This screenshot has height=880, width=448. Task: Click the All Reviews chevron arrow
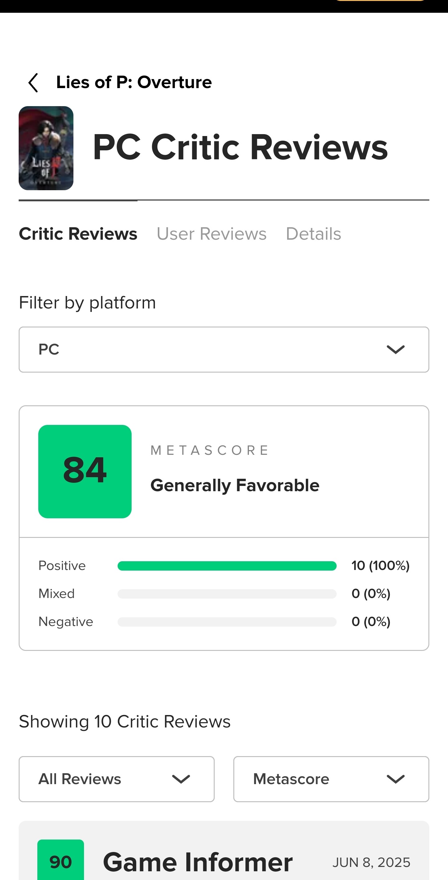[181, 779]
